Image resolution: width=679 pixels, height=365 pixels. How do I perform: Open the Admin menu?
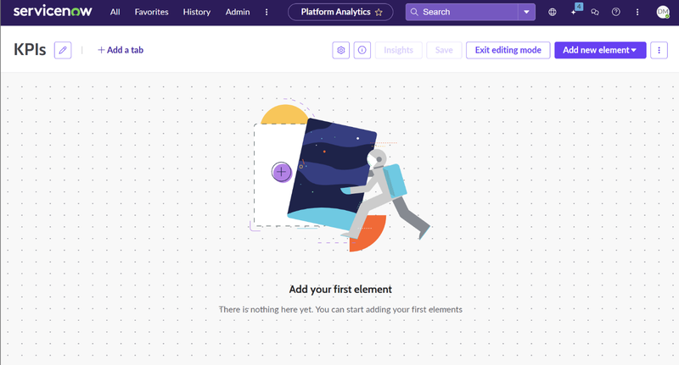pyautogui.click(x=238, y=12)
